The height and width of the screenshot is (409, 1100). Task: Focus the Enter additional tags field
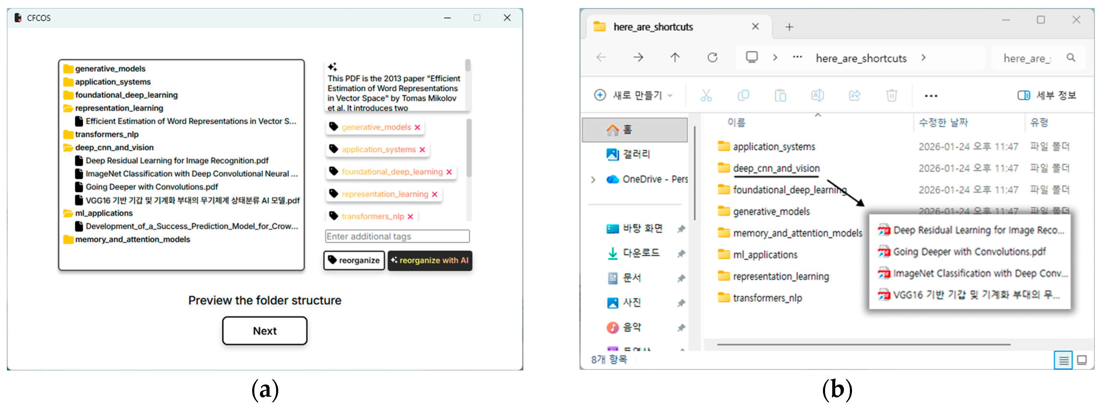point(397,236)
